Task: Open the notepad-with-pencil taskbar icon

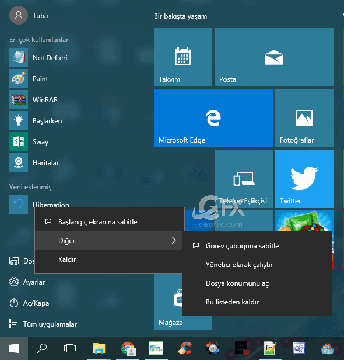Action: [271, 348]
